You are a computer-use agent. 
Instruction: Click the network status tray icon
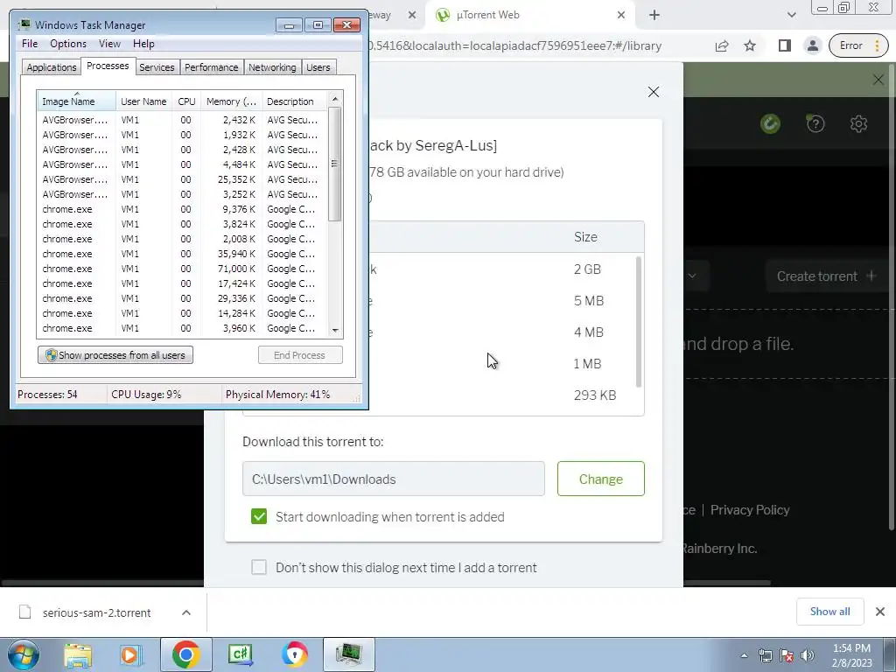pyautogui.click(x=765, y=655)
